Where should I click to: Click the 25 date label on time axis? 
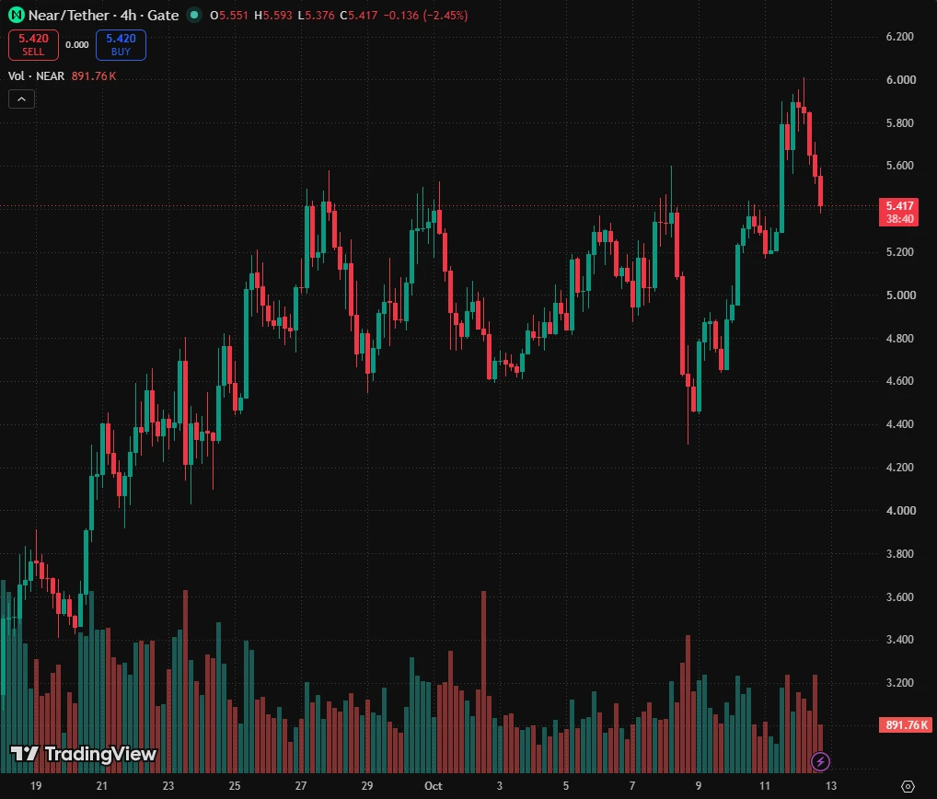coord(234,786)
